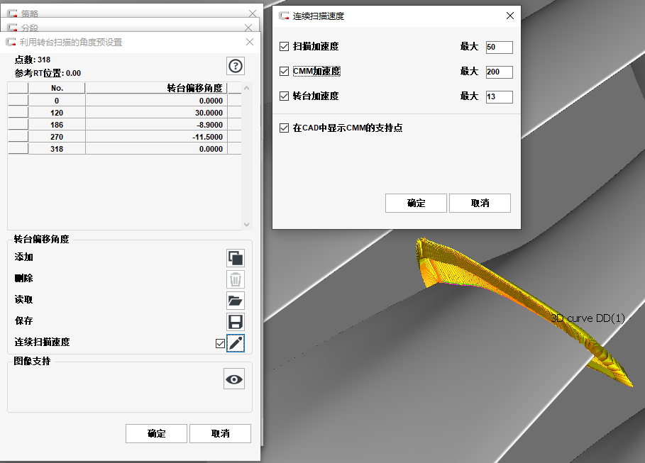The width and height of the screenshot is (645, 463).
Task: Toggle the 扫描加速度 checkbox
Action: pyautogui.click(x=283, y=47)
